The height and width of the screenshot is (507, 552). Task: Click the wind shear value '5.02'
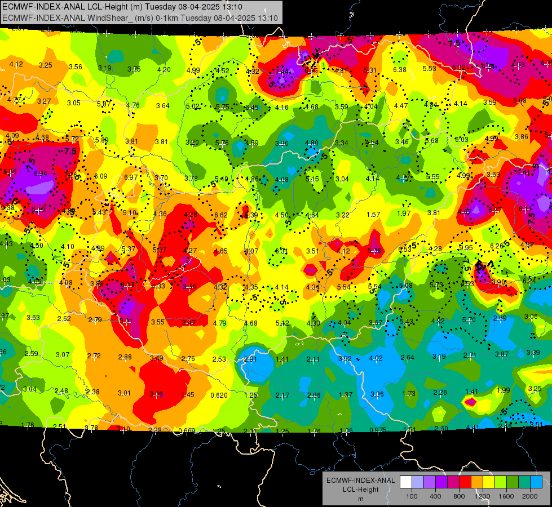pyautogui.click(x=193, y=106)
